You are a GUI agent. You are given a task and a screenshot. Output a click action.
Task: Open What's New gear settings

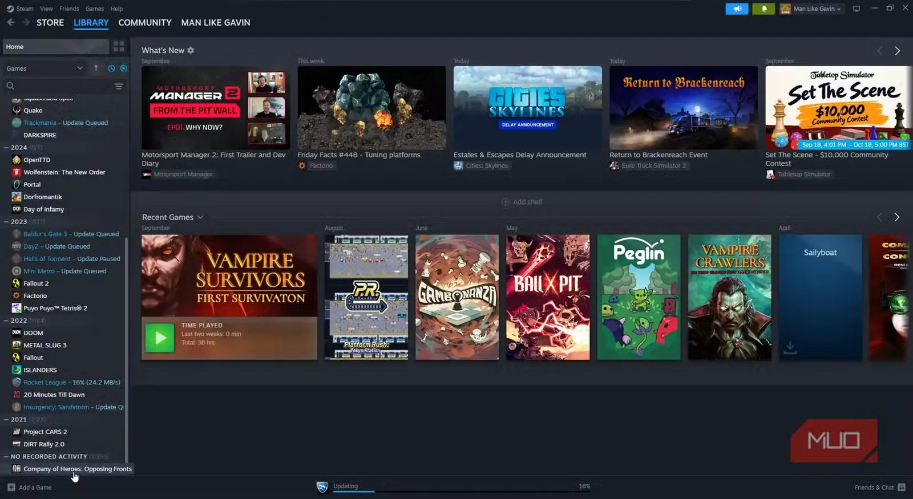(x=191, y=50)
